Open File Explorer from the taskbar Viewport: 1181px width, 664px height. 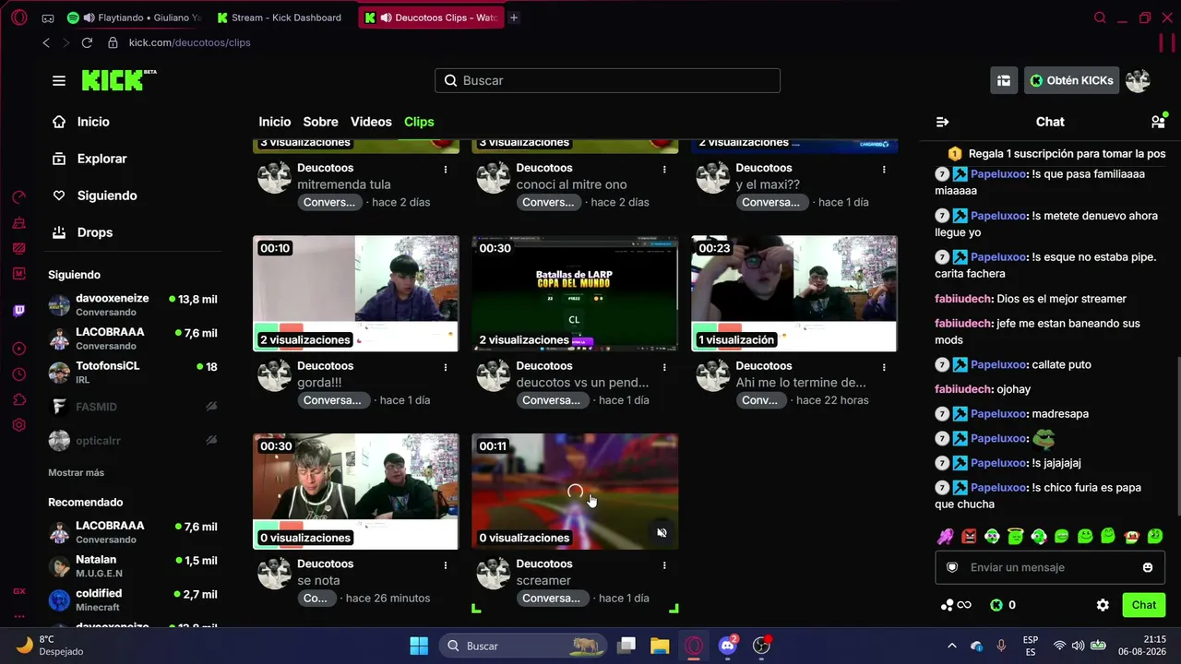pos(660,646)
